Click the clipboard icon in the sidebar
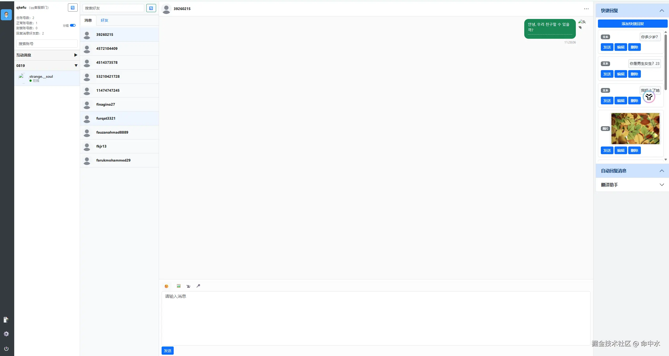 [x=6, y=320]
